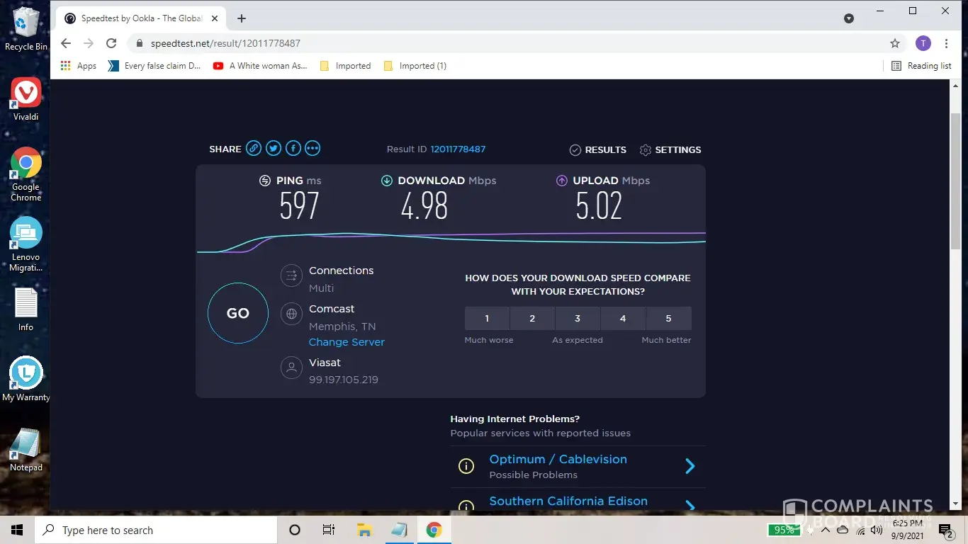
Task: Open File Explorer from the taskbar
Action: (364, 530)
